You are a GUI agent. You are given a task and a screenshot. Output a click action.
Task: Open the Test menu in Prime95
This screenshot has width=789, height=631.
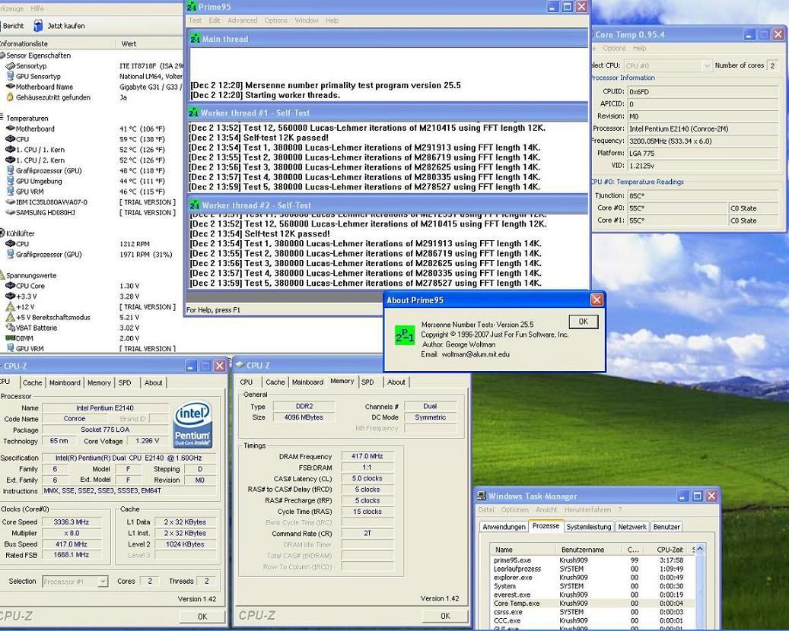click(x=195, y=21)
